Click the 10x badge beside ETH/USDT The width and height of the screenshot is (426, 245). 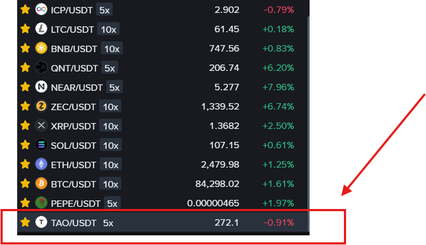point(111,164)
